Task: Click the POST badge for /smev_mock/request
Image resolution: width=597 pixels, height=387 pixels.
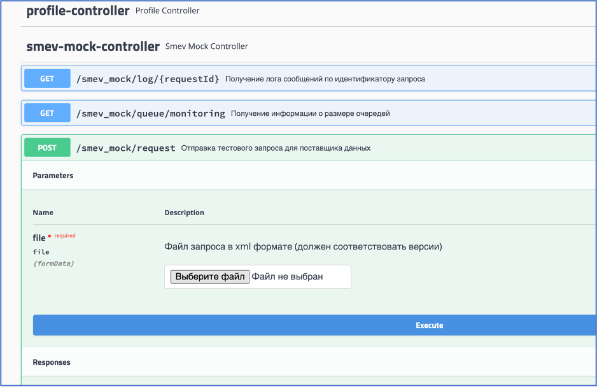Action: 47,148
